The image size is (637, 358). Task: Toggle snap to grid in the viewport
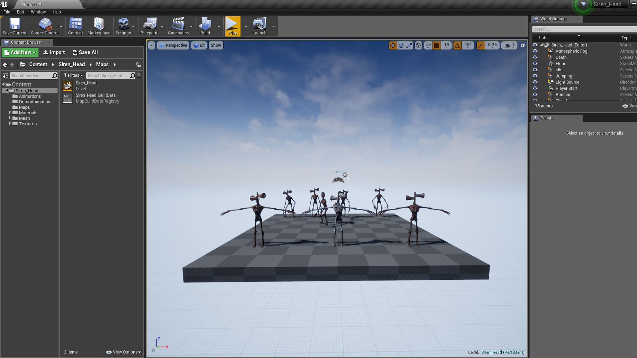tap(436, 45)
